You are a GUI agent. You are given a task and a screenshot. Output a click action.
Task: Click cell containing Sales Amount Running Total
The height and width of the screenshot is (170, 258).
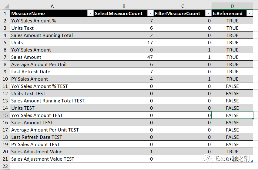tap(52, 35)
